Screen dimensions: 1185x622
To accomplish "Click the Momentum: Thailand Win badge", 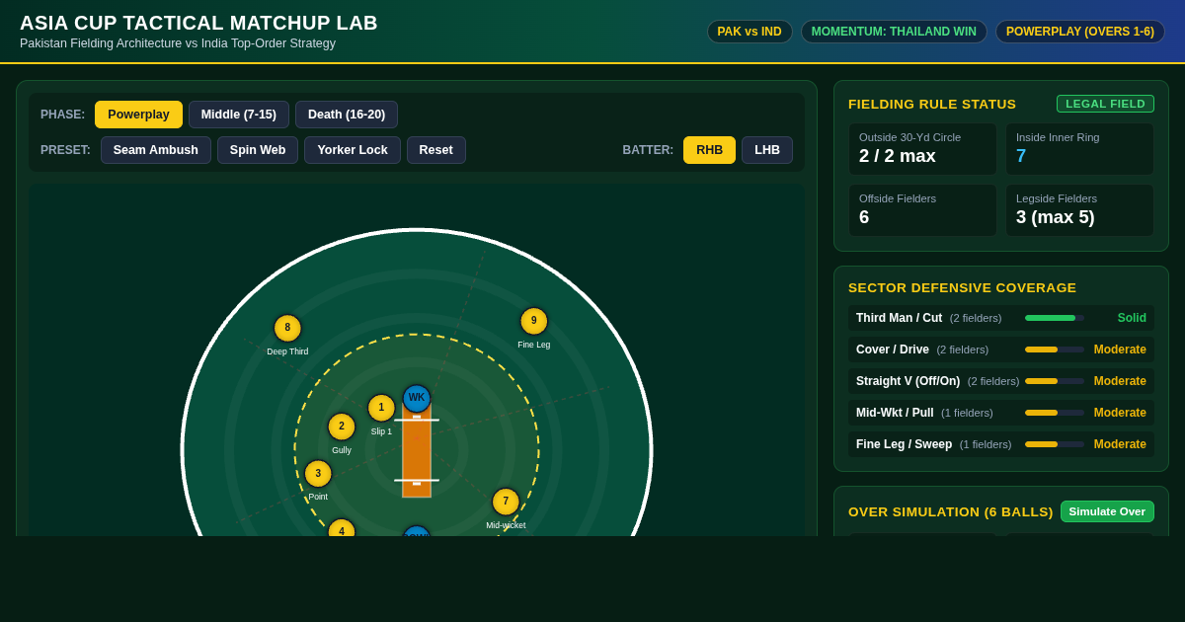I will (x=894, y=32).
